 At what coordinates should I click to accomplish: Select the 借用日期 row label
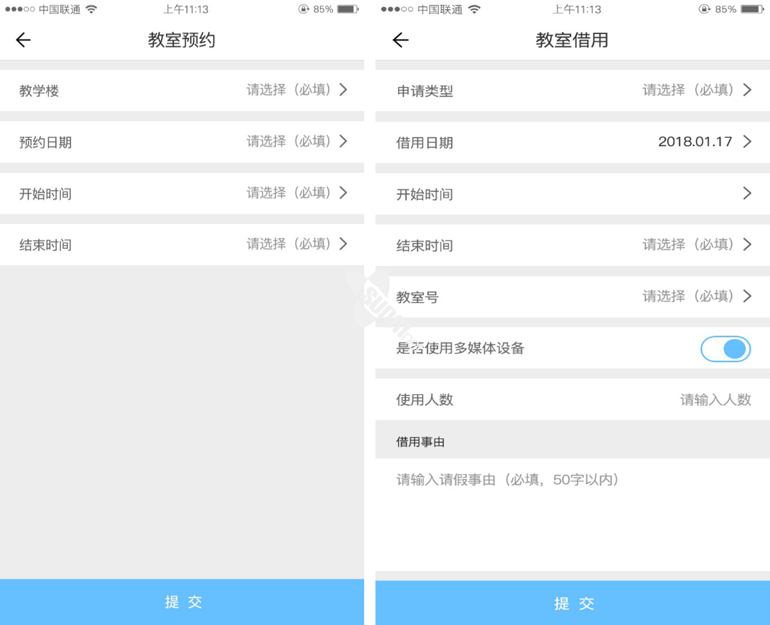click(x=424, y=143)
